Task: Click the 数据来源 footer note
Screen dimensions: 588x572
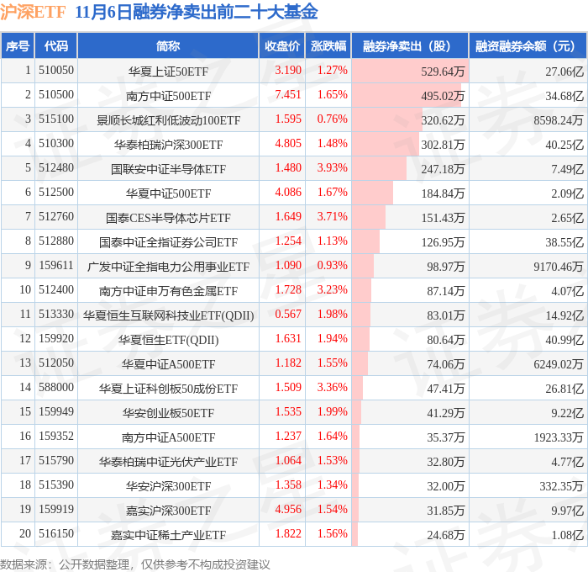Action: (135, 564)
